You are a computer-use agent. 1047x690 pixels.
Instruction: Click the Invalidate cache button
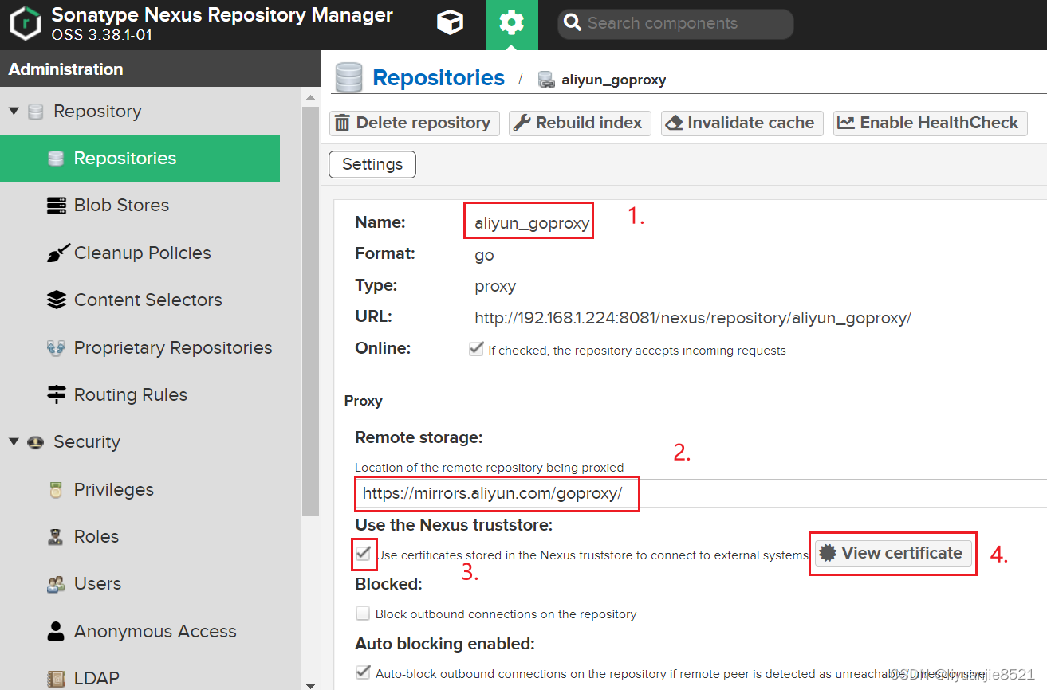742,123
